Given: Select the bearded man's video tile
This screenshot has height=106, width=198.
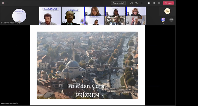Looking at the screenshot, I should click(50, 16).
